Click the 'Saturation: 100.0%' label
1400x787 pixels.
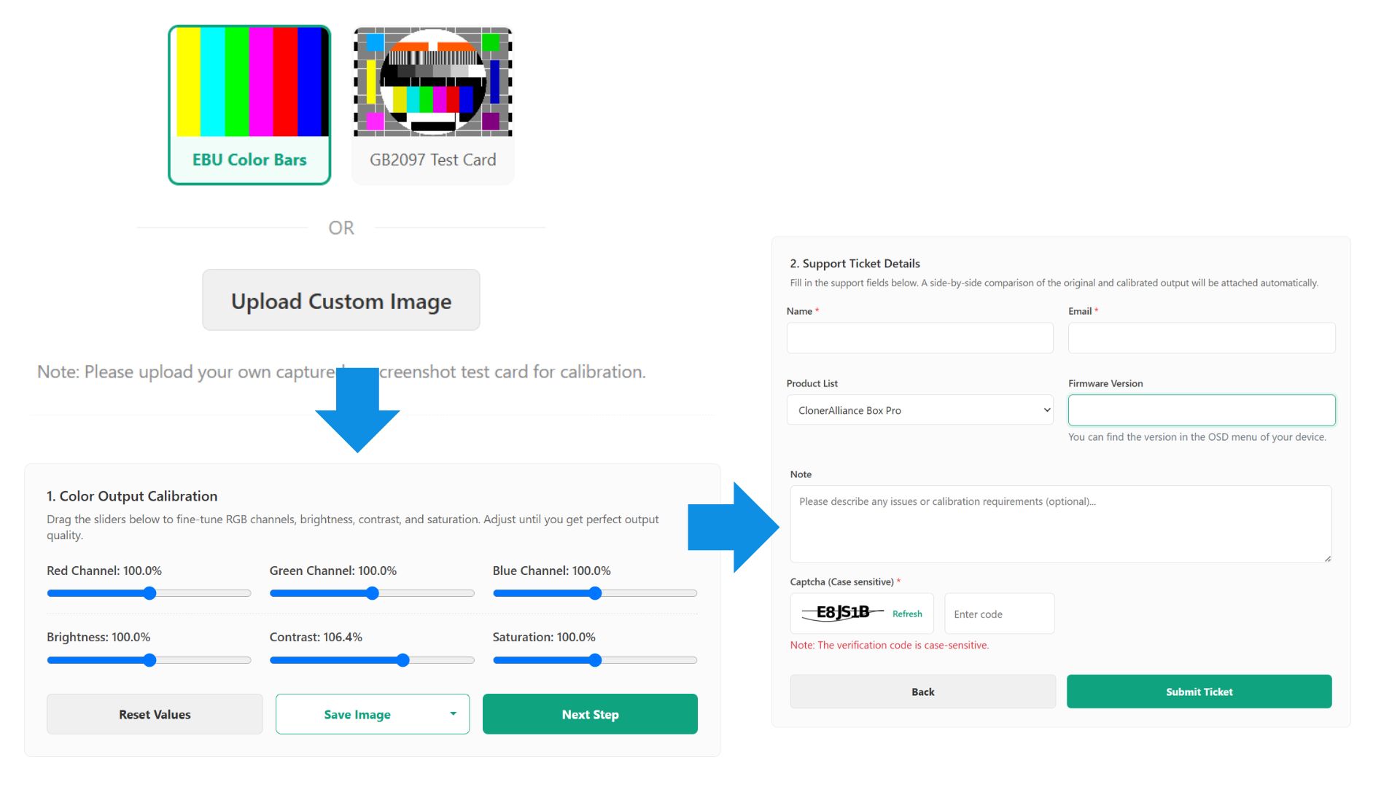click(x=544, y=637)
